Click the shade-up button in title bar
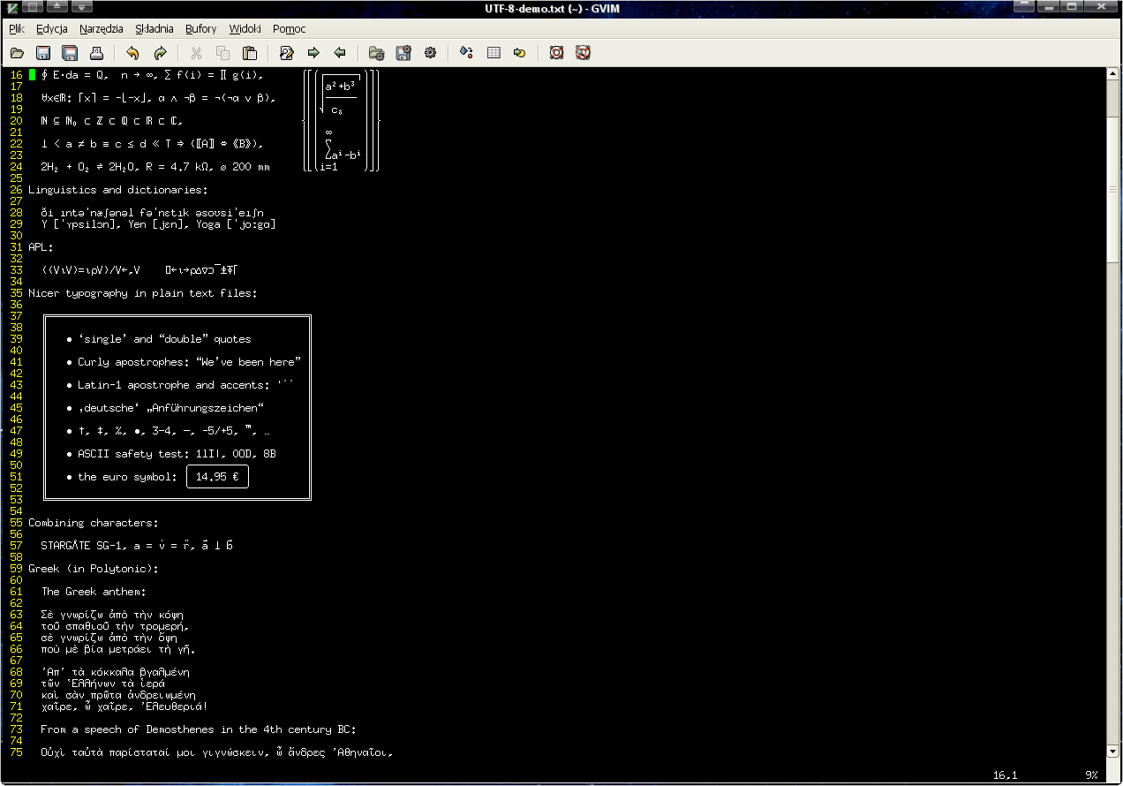The height and width of the screenshot is (786, 1123). point(57,7)
